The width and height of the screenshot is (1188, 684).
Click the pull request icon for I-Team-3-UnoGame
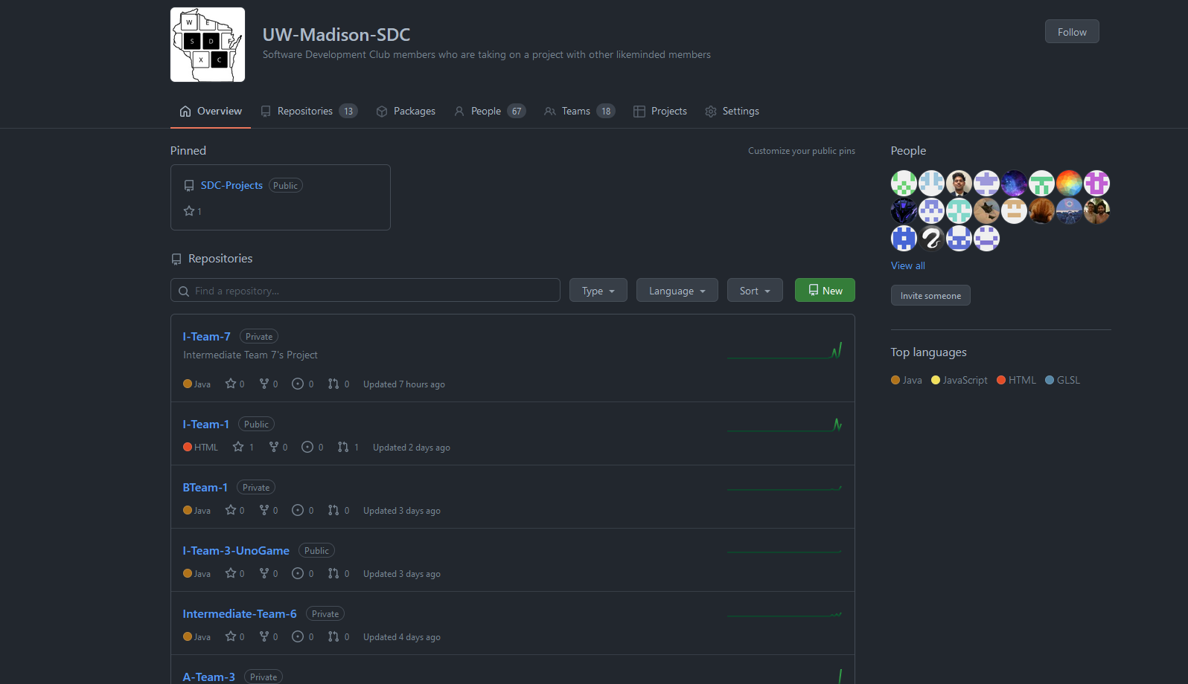coord(333,573)
